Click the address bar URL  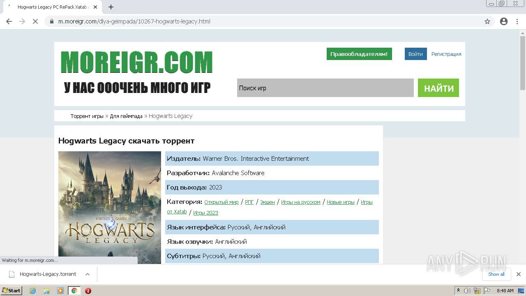coord(134,21)
